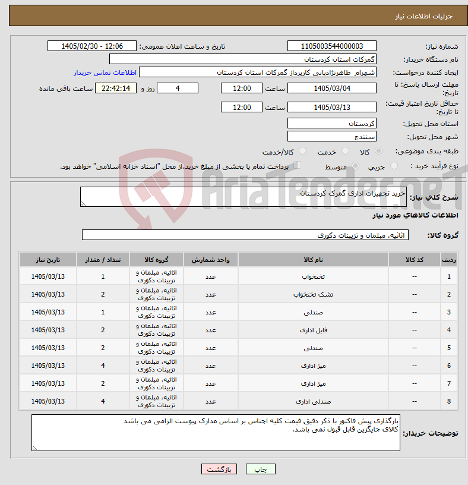Click the شرح کلی نیاز text area
Screen dimensions: 468x485
pos(244,197)
